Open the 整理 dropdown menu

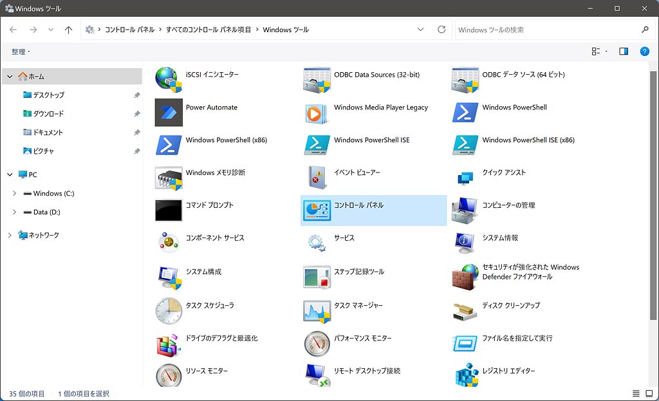point(21,51)
